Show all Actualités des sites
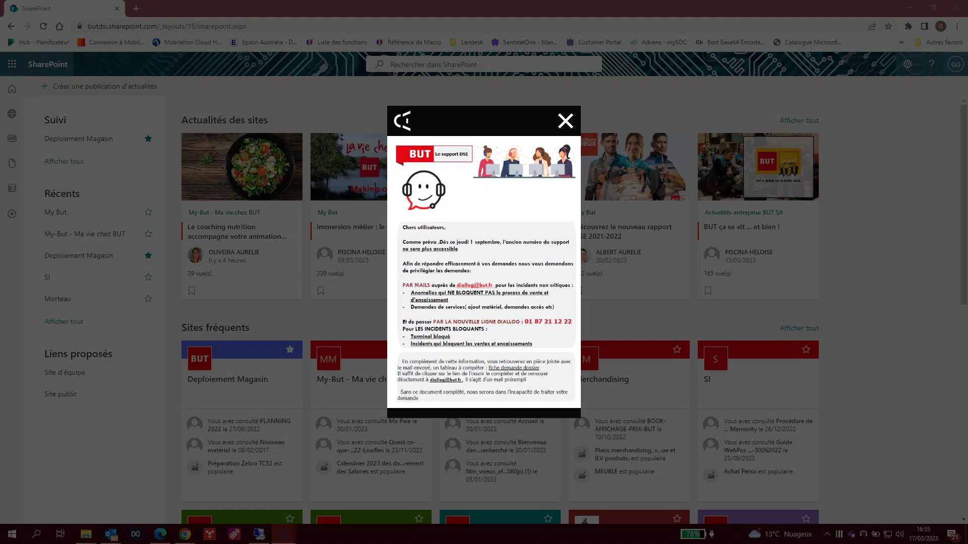This screenshot has height=544, width=968. 799,120
